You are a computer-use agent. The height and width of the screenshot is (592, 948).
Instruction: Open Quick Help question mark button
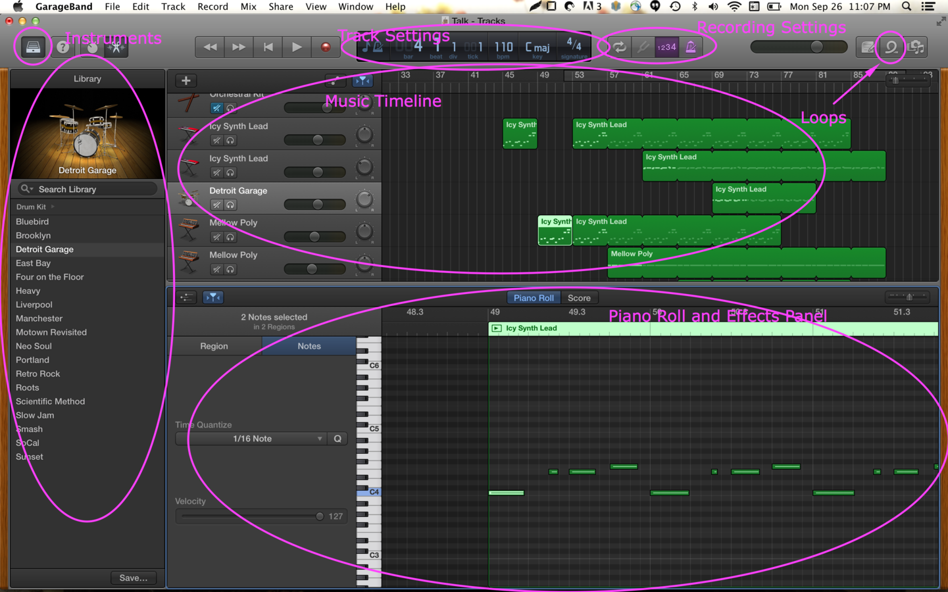click(x=63, y=47)
